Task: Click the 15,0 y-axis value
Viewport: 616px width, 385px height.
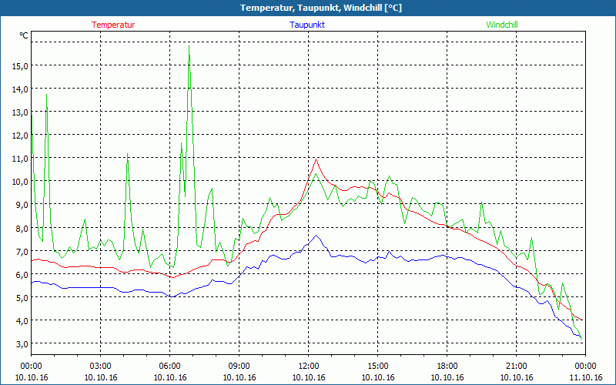Action: coord(20,66)
